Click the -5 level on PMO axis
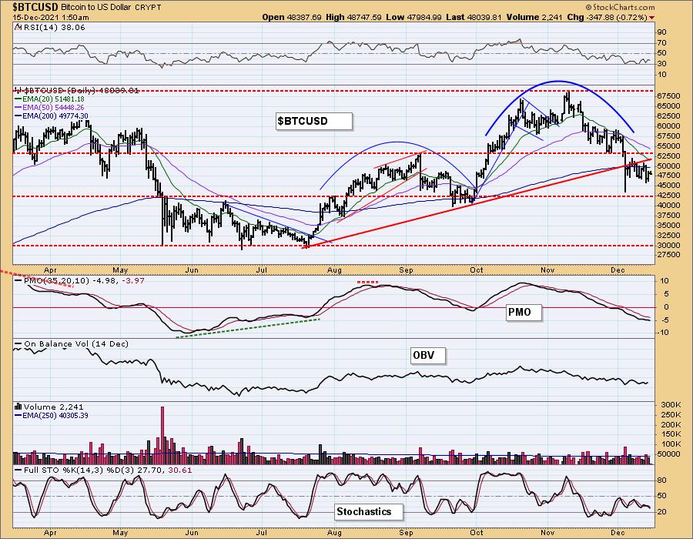Viewport: 693px width, 539px height. click(x=663, y=320)
